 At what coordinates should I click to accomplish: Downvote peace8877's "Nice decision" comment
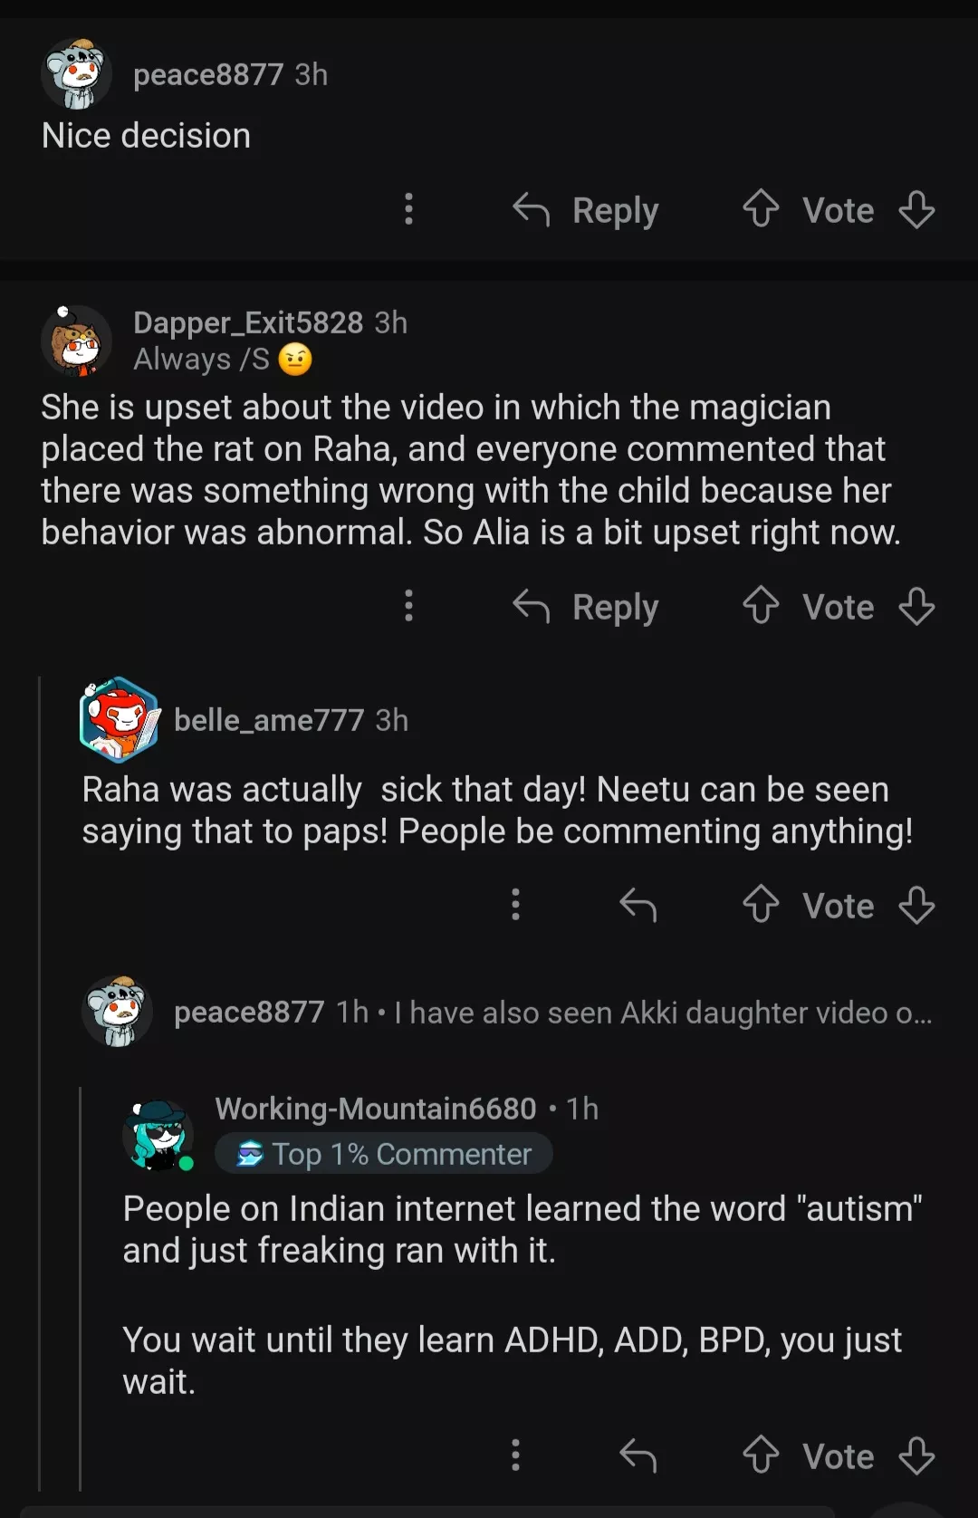(x=916, y=209)
